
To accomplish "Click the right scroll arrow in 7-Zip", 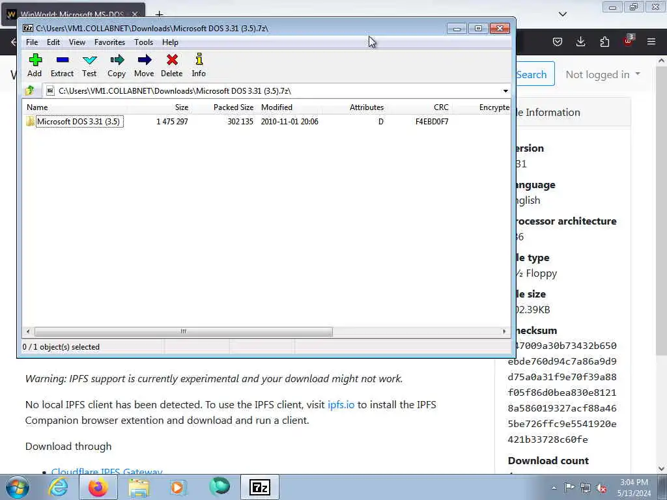I will coord(505,331).
